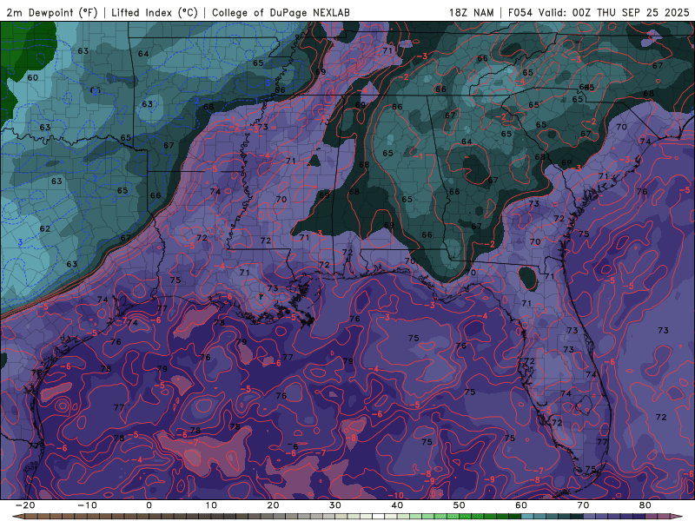Click the "2m Dewpoint (°F)" header label
The width and height of the screenshot is (695, 521).
coord(52,13)
